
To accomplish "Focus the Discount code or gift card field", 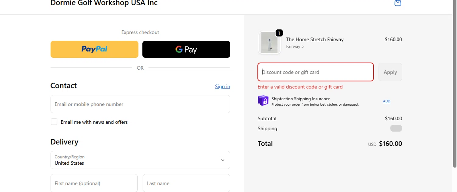I will click(x=316, y=72).
